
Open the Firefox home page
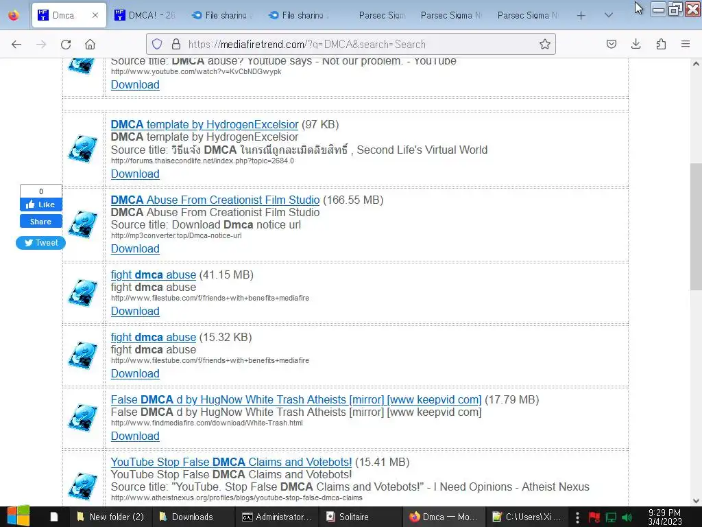pyautogui.click(x=90, y=44)
